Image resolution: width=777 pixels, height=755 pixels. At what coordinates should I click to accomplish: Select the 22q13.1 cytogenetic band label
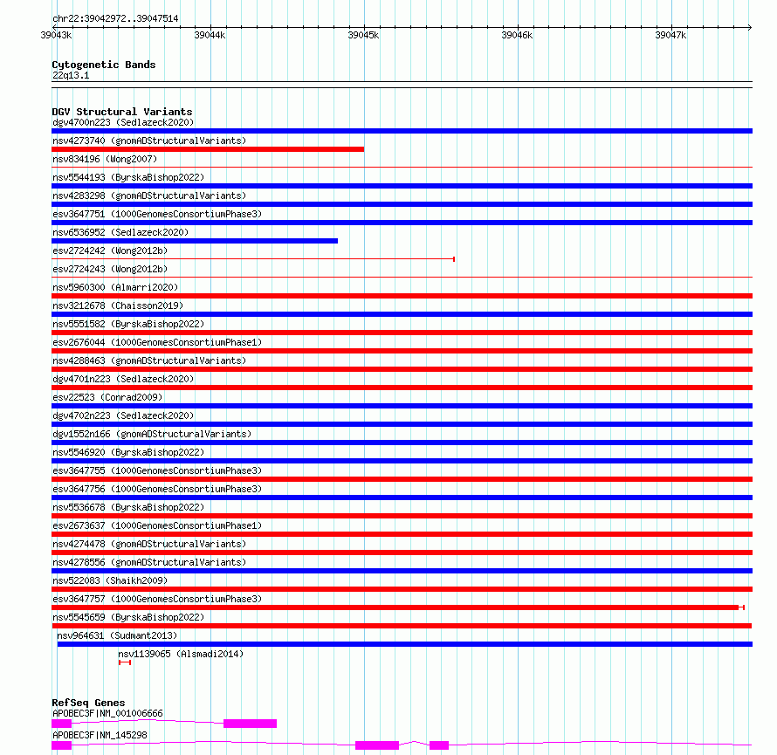point(71,75)
